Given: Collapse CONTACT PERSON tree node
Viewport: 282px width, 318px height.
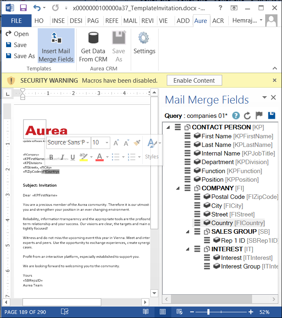Looking at the screenshot, I should pos(168,127).
